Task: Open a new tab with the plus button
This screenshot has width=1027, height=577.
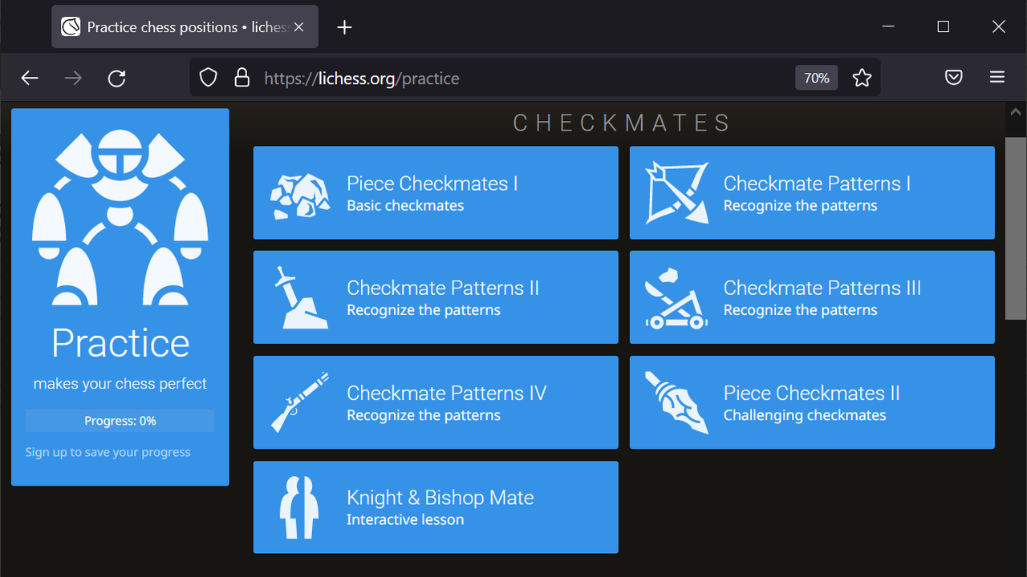Action: [344, 27]
